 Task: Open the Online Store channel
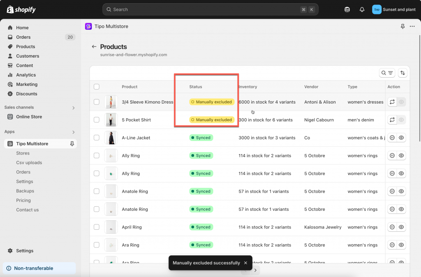(x=40, y=117)
